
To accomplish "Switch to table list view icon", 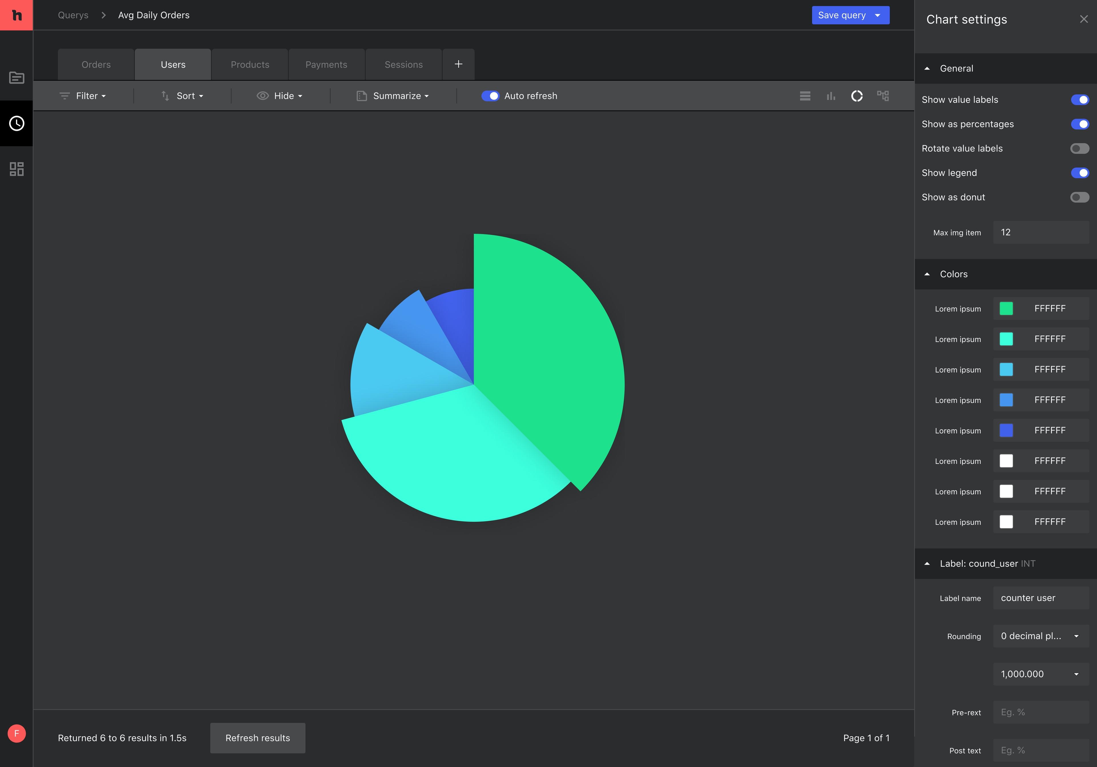I will pyautogui.click(x=805, y=96).
